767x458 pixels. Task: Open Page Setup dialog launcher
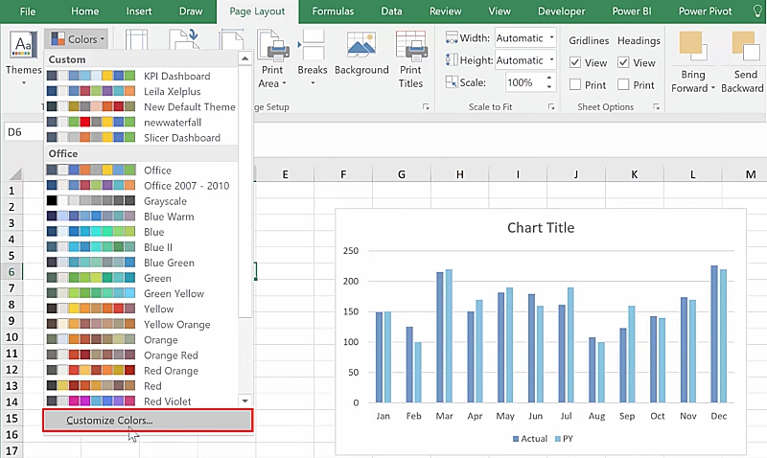coord(426,107)
